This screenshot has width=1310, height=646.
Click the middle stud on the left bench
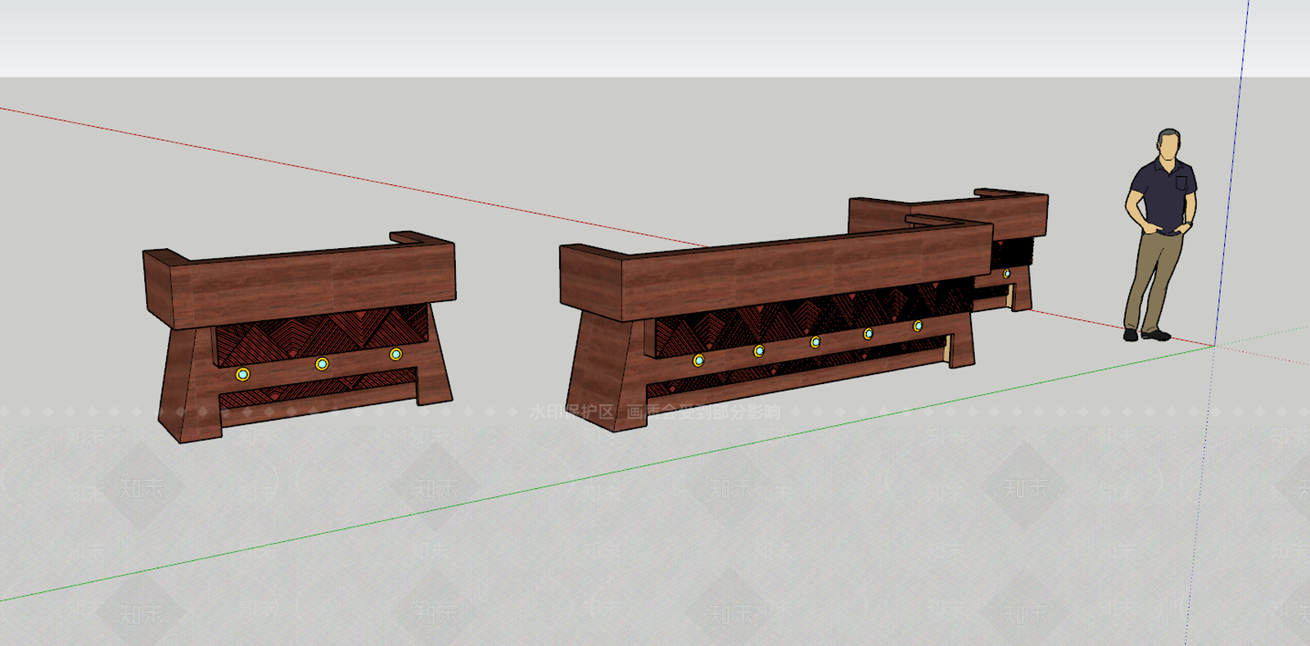point(322,364)
